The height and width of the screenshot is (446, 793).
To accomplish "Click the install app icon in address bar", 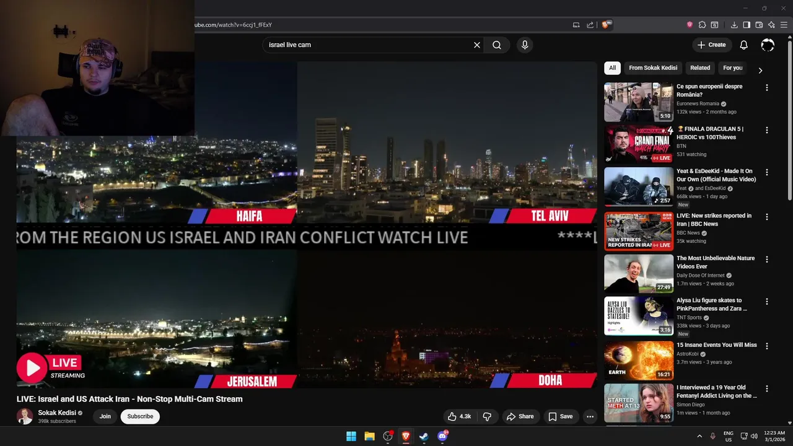I will click(x=576, y=25).
